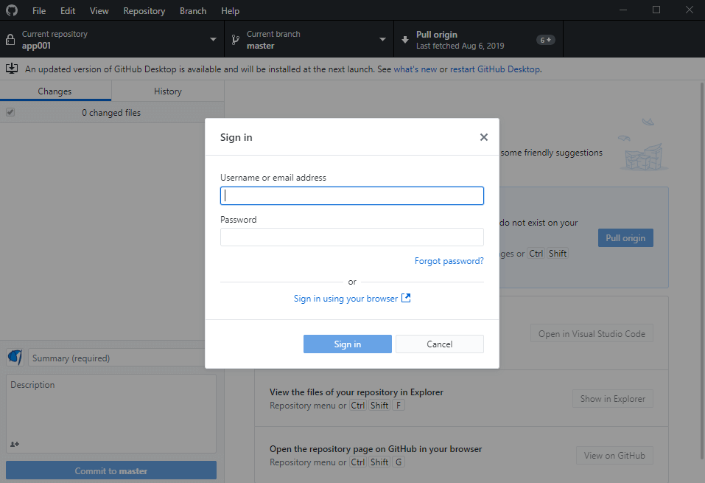Click the lock icon beside app001 repository
Image resolution: width=705 pixels, height=483 pixels.
pyautogui.click(x=10, y=40)
